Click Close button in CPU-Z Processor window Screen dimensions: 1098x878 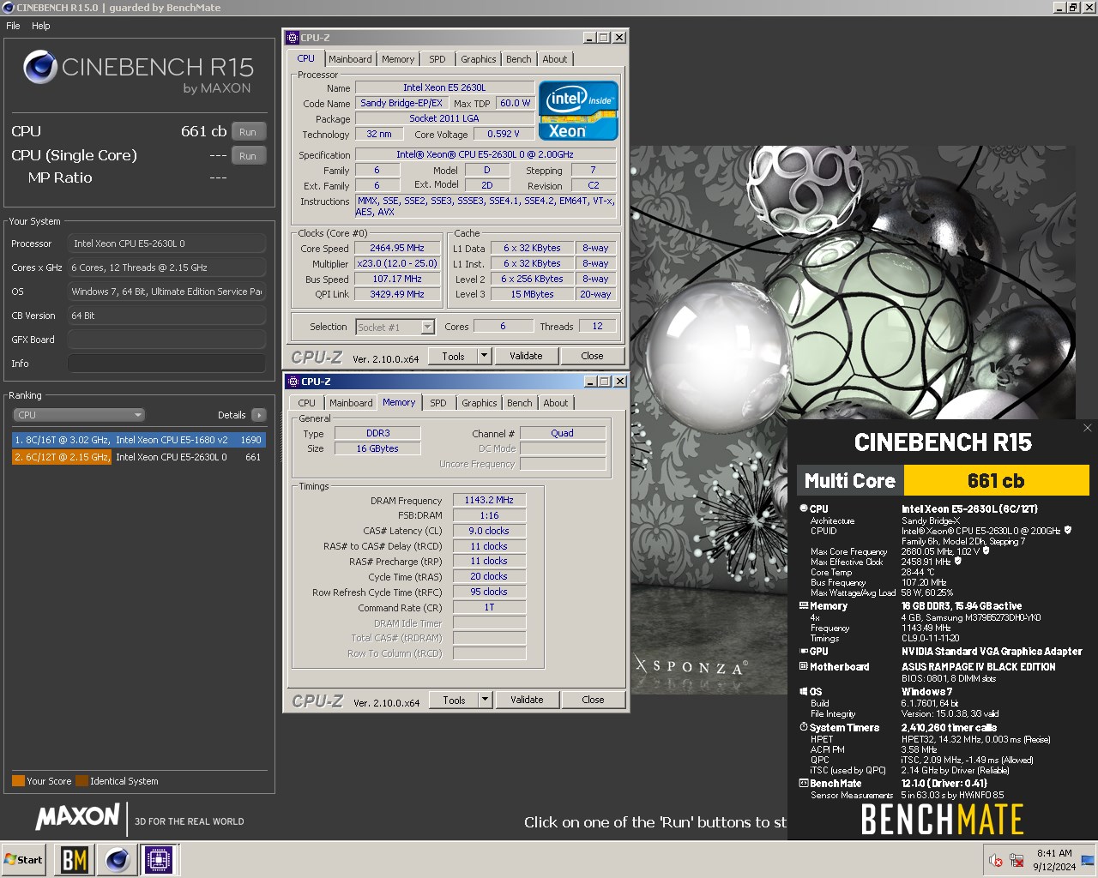[x=592, y=356]
